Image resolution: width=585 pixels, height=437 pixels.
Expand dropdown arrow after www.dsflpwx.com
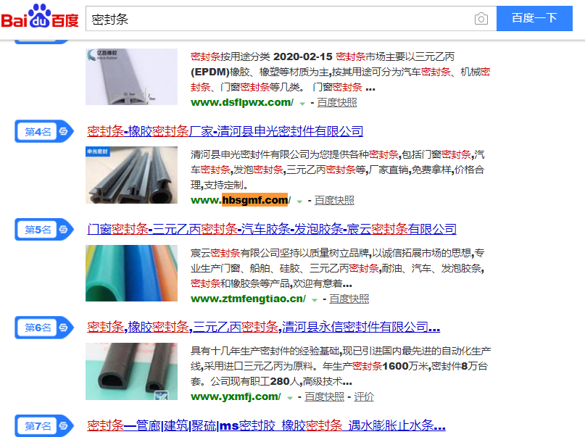(x=302, y=104)
